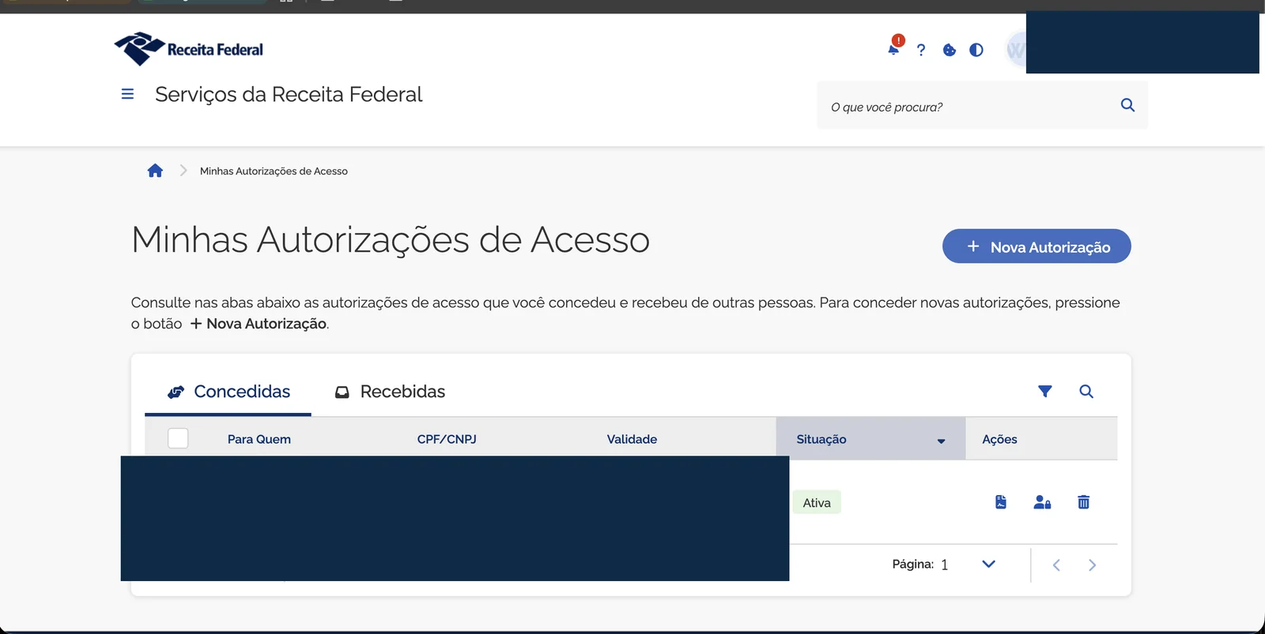Click the CPF/CNPJ column header
The image size is (1265, 634).
coord(447,439)
